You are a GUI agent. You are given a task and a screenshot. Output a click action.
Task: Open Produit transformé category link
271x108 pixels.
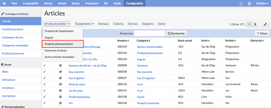pos(148,103)
